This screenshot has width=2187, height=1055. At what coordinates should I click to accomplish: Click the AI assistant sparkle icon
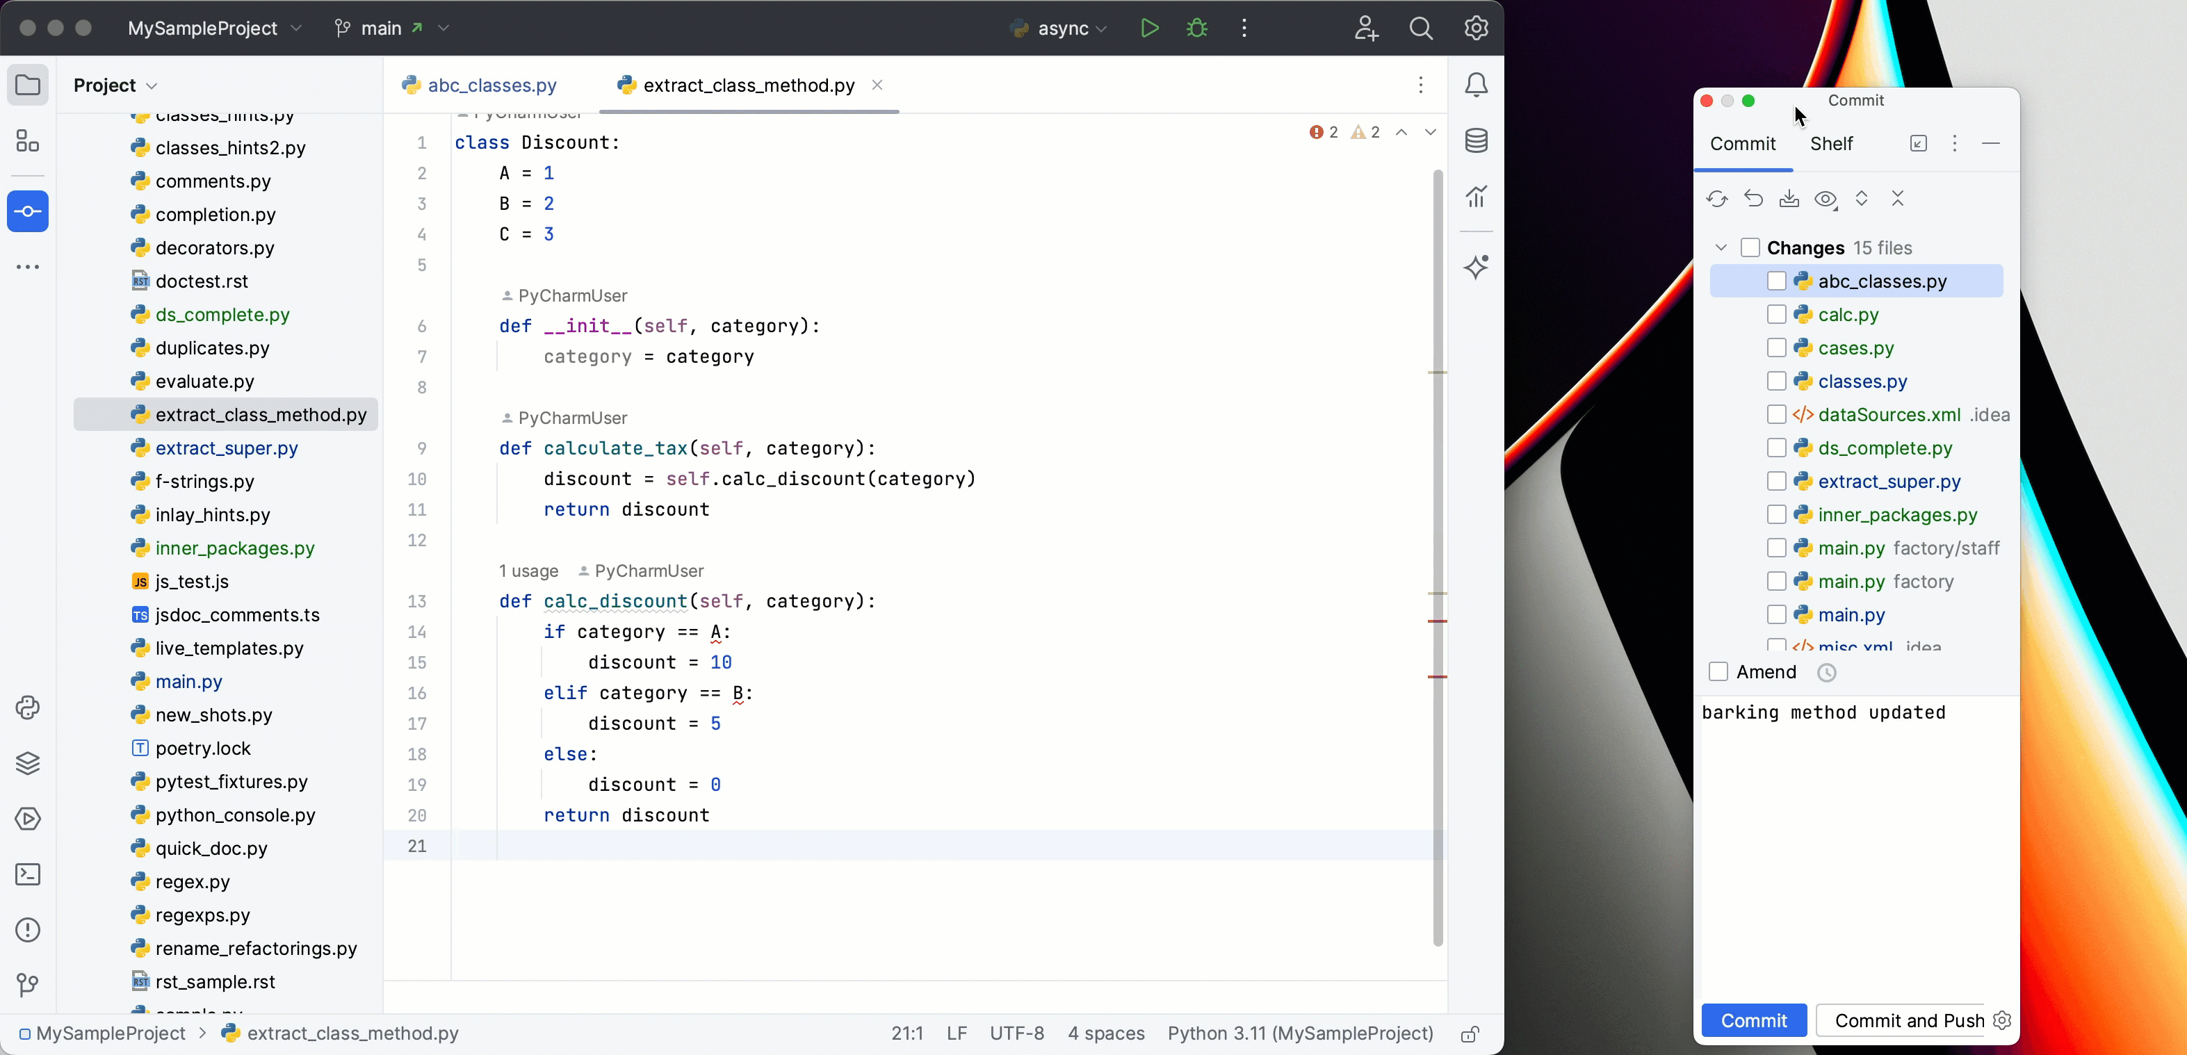coord(1476,265)
